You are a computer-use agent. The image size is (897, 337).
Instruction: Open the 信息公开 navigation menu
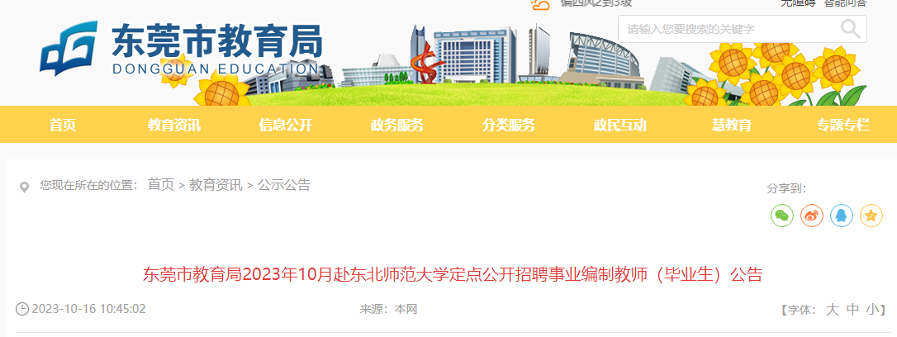pyautogui.click(x=286, y=125)
